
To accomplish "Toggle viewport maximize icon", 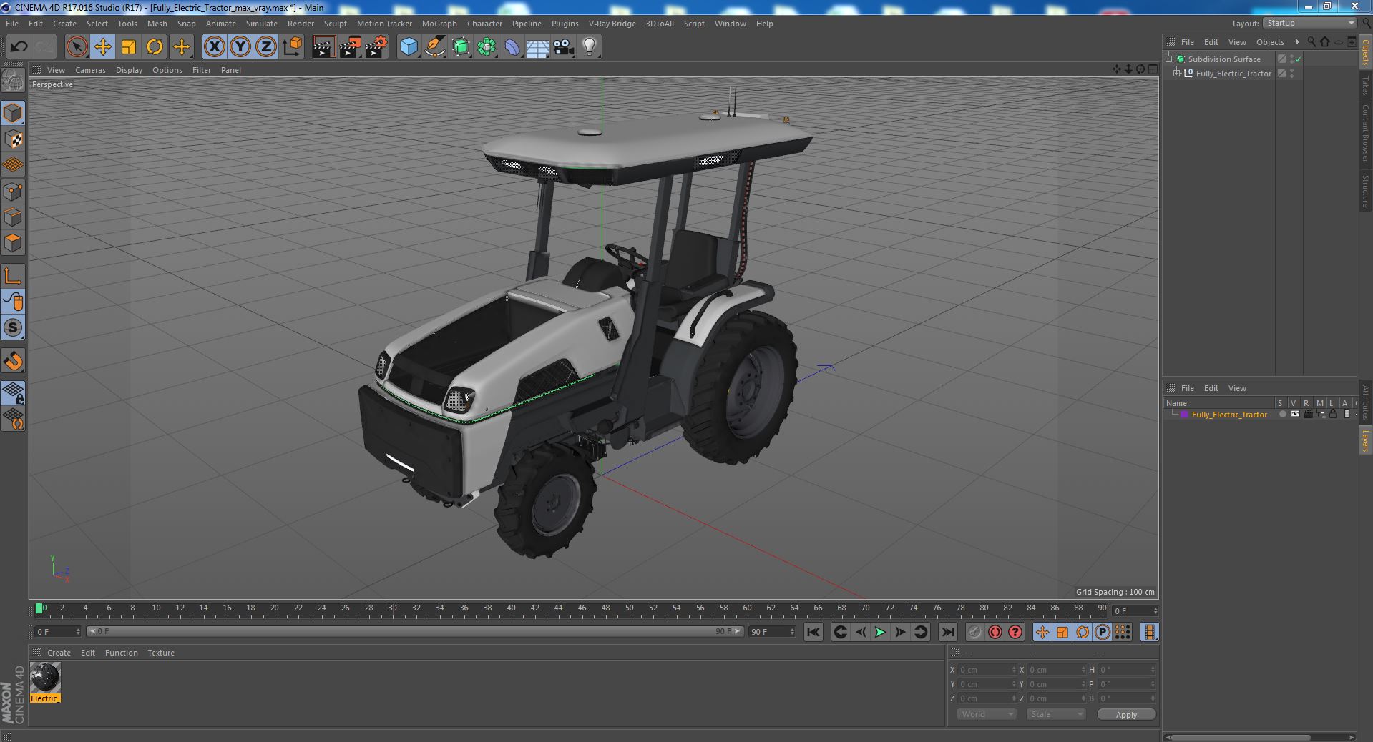I will click(1153, 69).
